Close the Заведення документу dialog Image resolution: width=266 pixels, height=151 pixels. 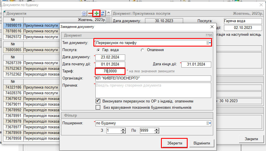tap(211, 27)
